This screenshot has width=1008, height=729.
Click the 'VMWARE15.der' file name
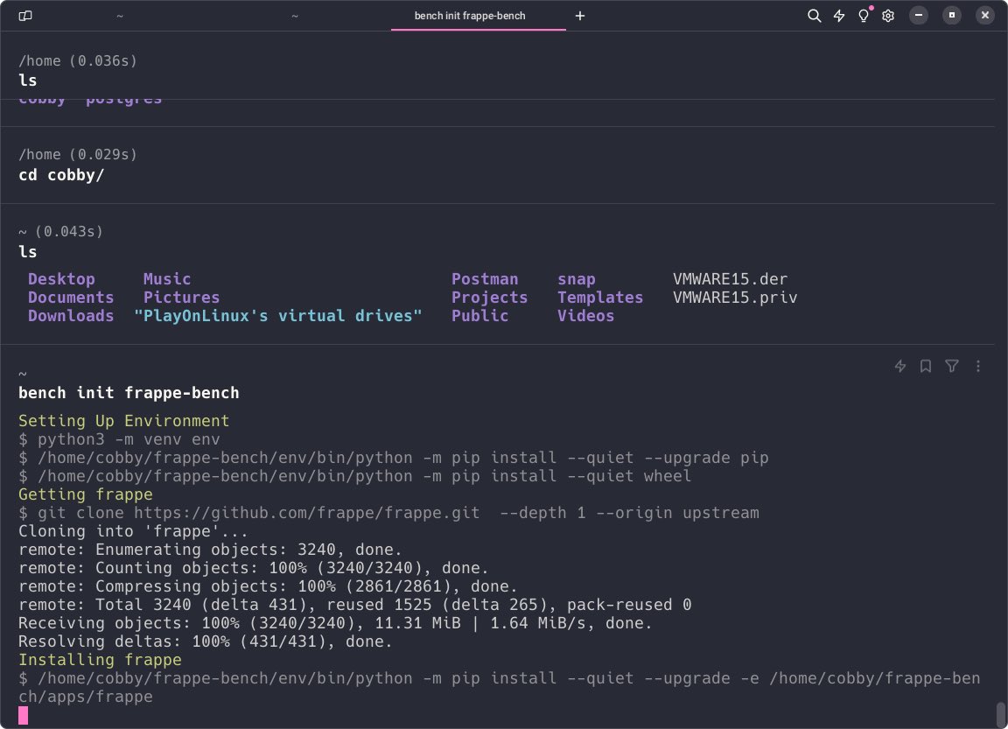coord(730,279)
